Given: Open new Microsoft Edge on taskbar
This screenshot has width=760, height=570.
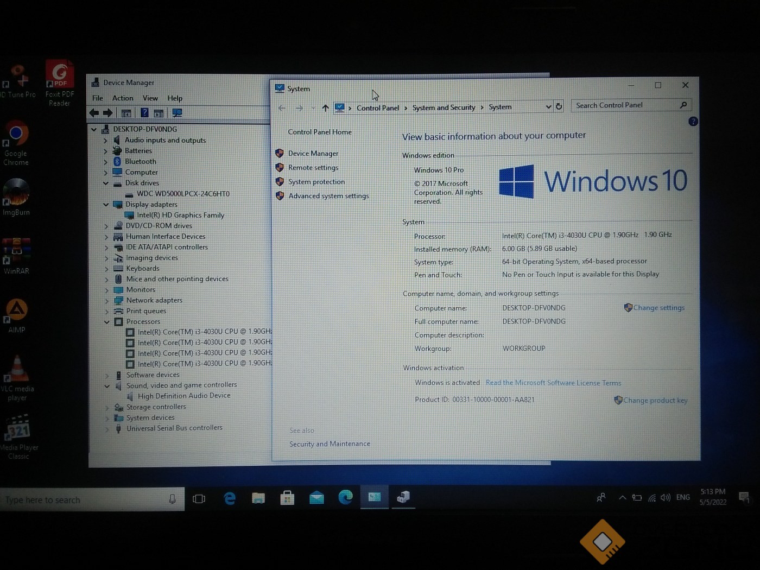Looking at the screenshot, I should point(345,497).
